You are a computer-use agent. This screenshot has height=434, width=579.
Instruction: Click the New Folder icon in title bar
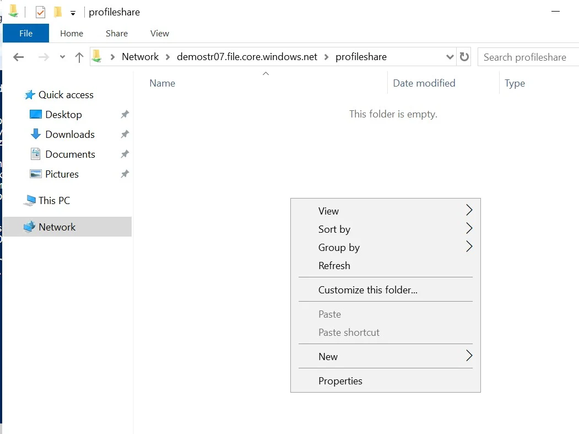[57, 12]
